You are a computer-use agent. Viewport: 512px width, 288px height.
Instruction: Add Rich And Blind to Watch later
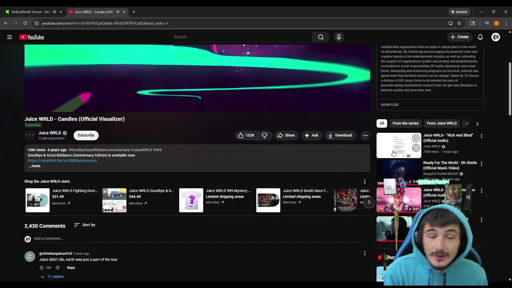(x=416, y=138)
